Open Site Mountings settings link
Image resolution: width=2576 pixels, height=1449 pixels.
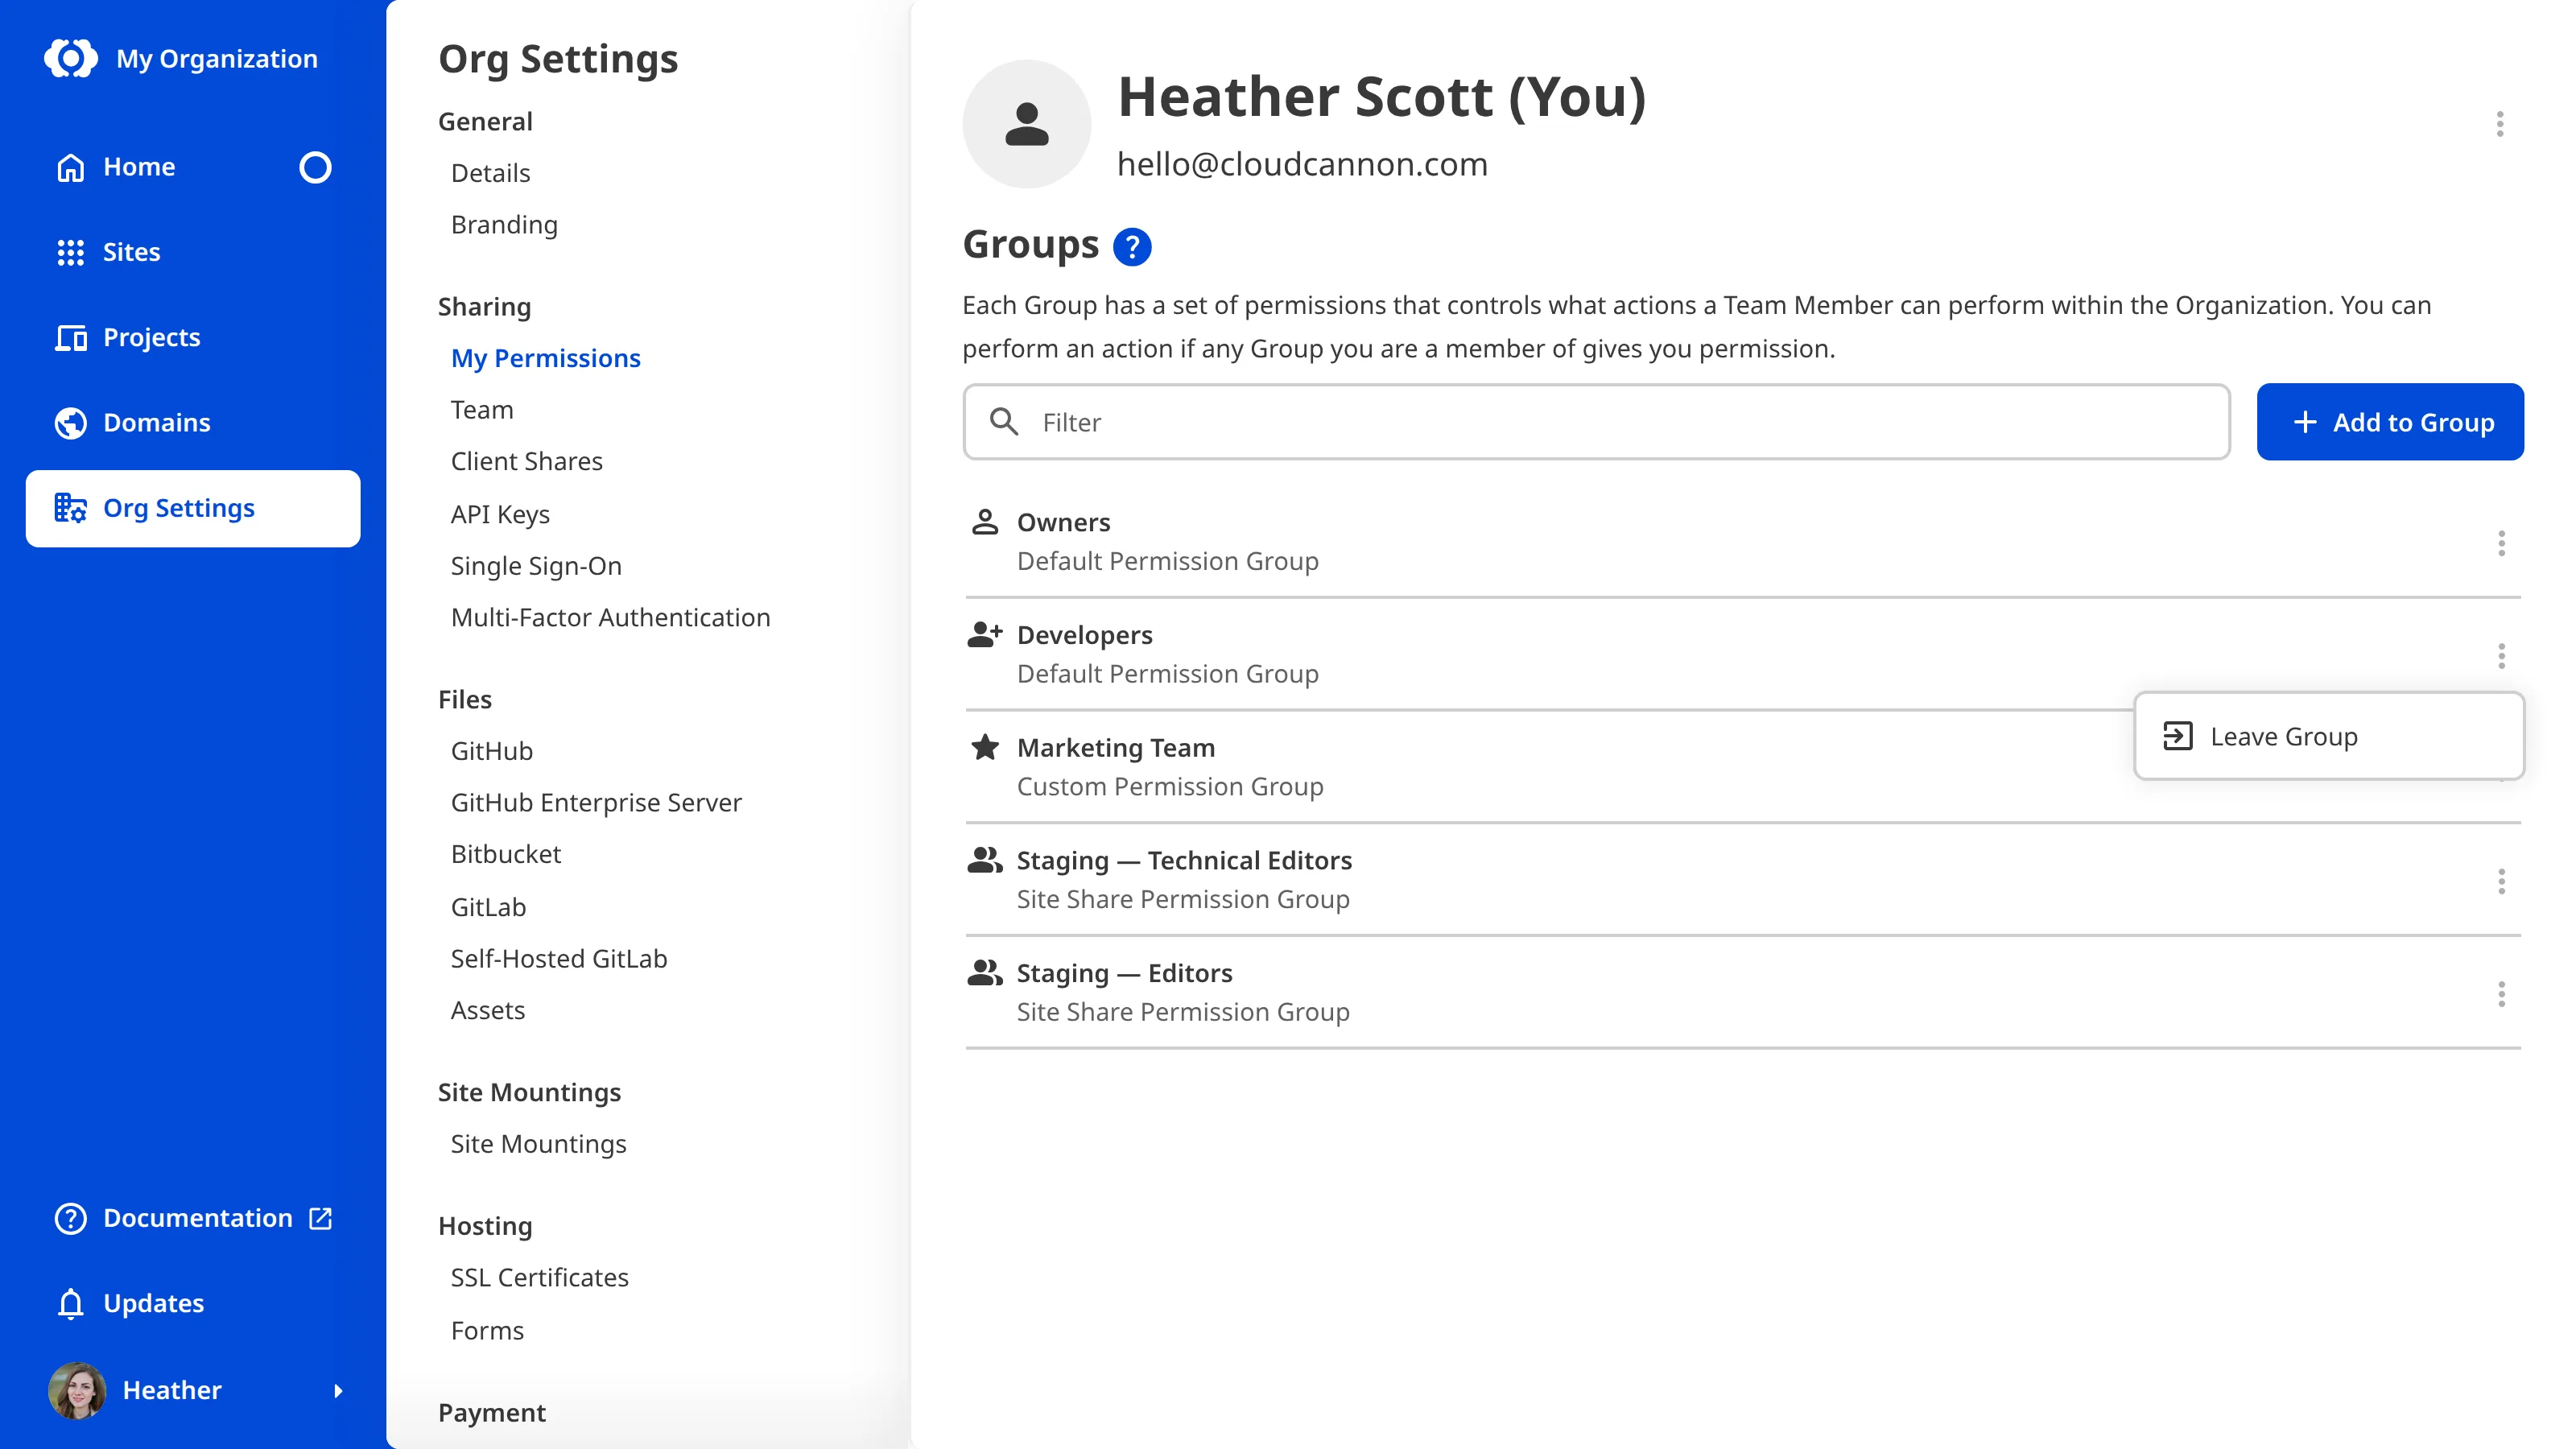tap(538, 1144)
